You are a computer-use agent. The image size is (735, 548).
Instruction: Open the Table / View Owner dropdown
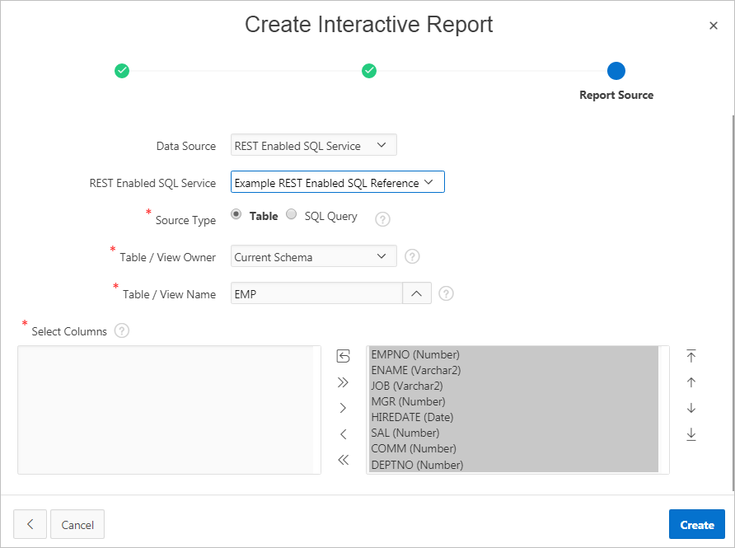(313, 256)
